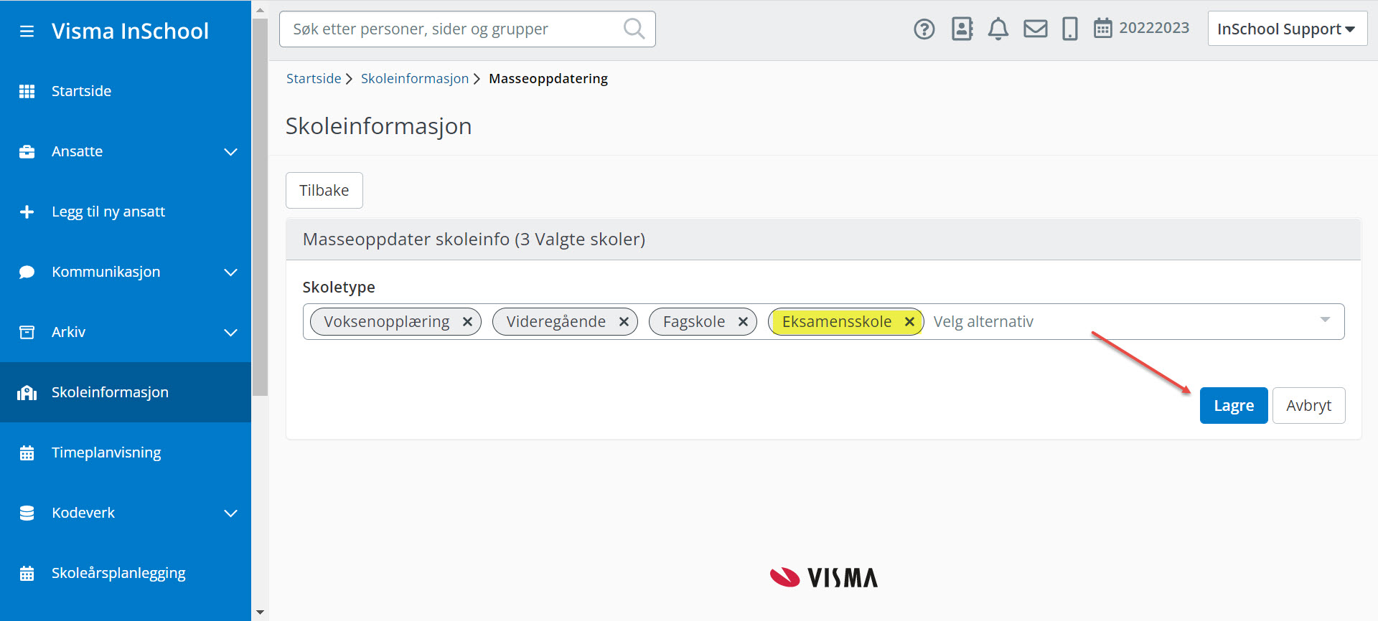Open the InSchool Support user dropdown

pyautogui.click(x=1287, y=29)
